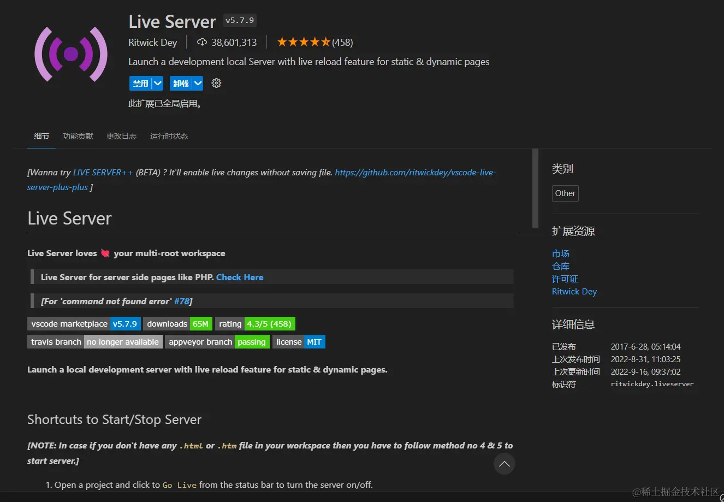Click the identifier ritwickdey.liveserver
Image resolution: width=724 pixels, height=502 pixels.
pyautogui.click(x=652, y=384)
